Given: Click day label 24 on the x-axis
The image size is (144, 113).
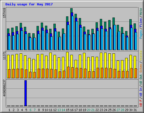Looking at the screenshot, I should pos(105,110).
